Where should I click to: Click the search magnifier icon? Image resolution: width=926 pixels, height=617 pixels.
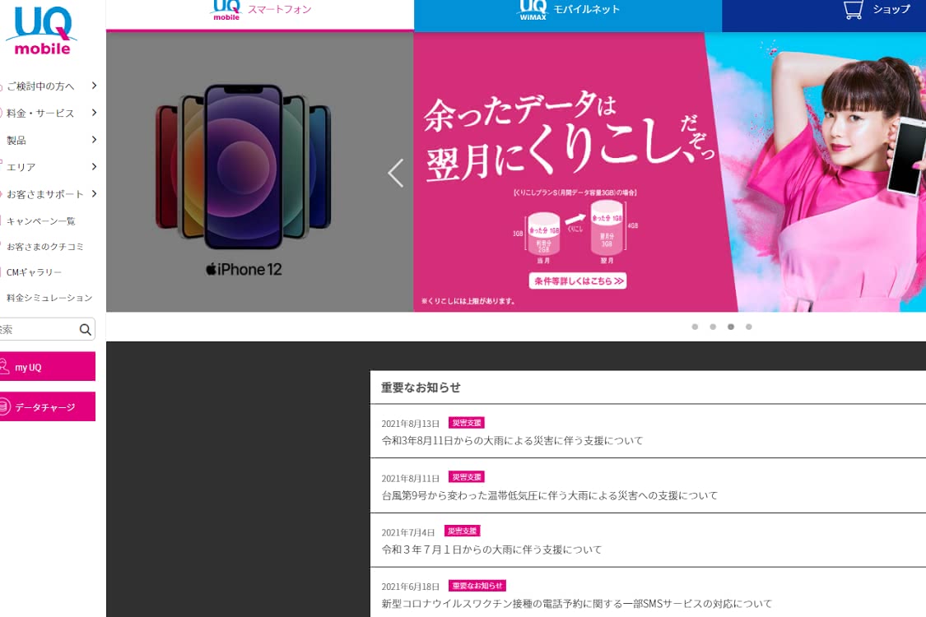coord(86,329)
